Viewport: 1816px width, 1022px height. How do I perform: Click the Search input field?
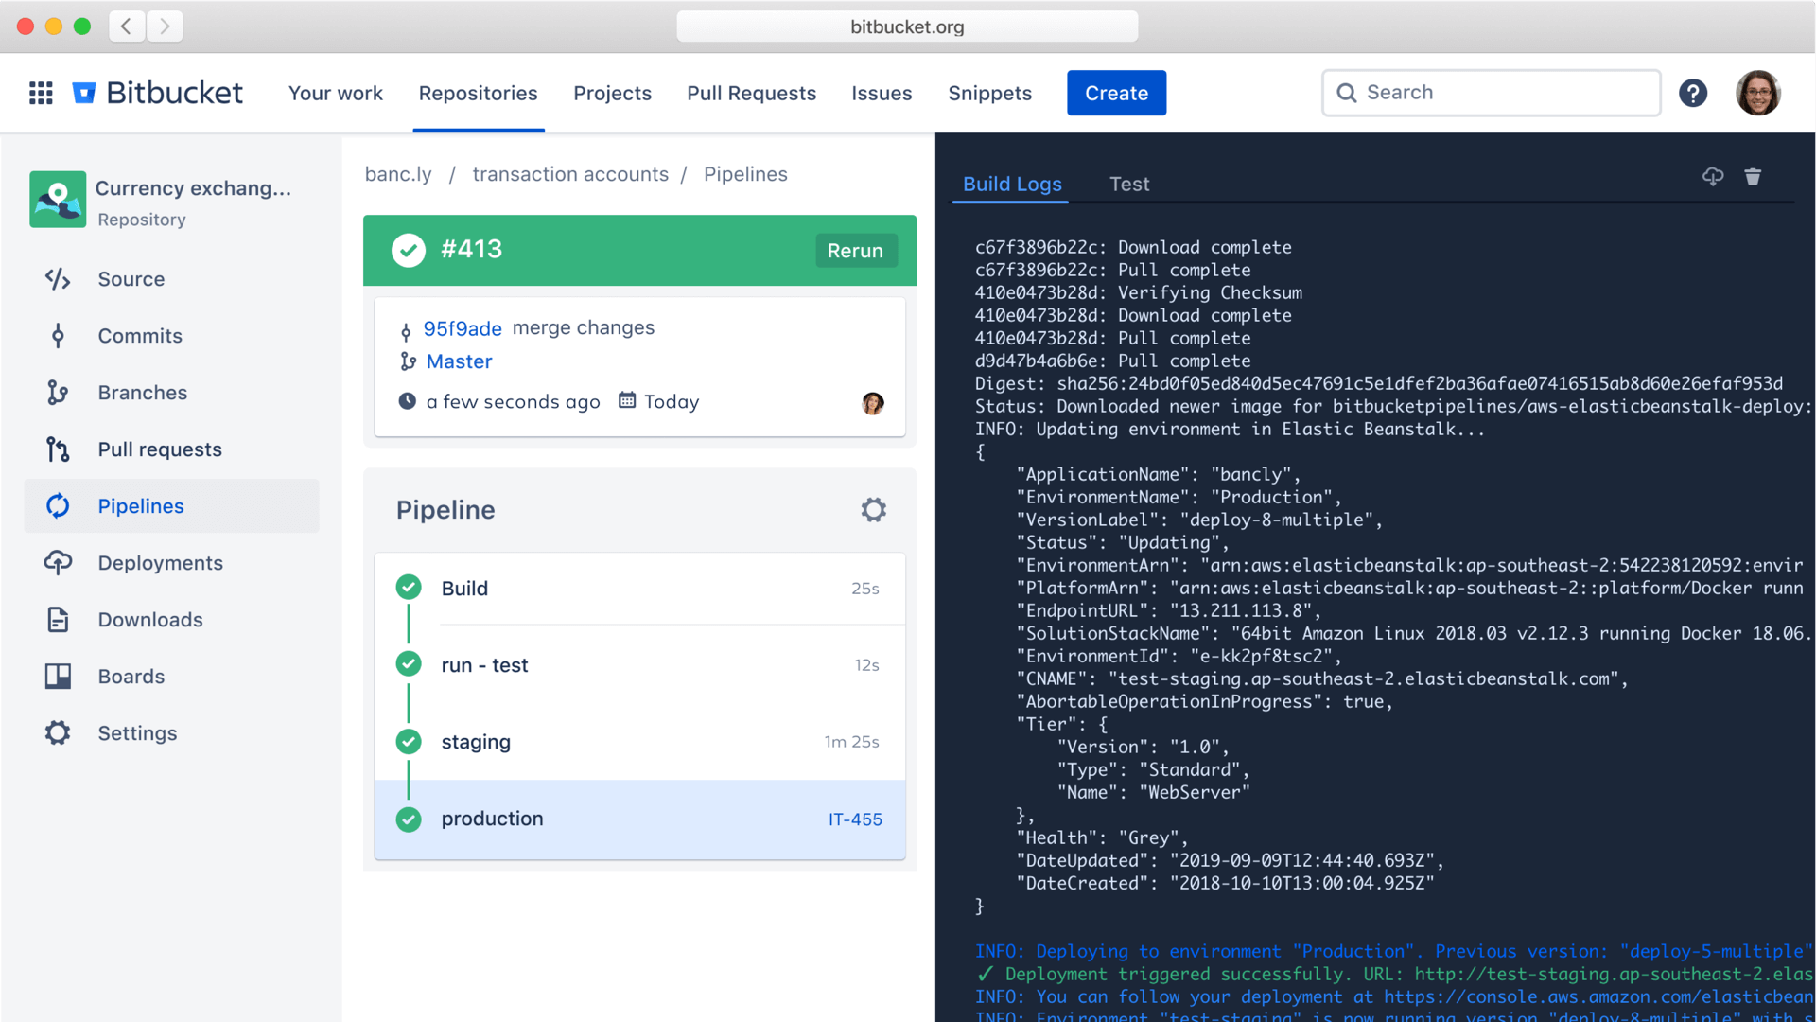coord(1491,93)
